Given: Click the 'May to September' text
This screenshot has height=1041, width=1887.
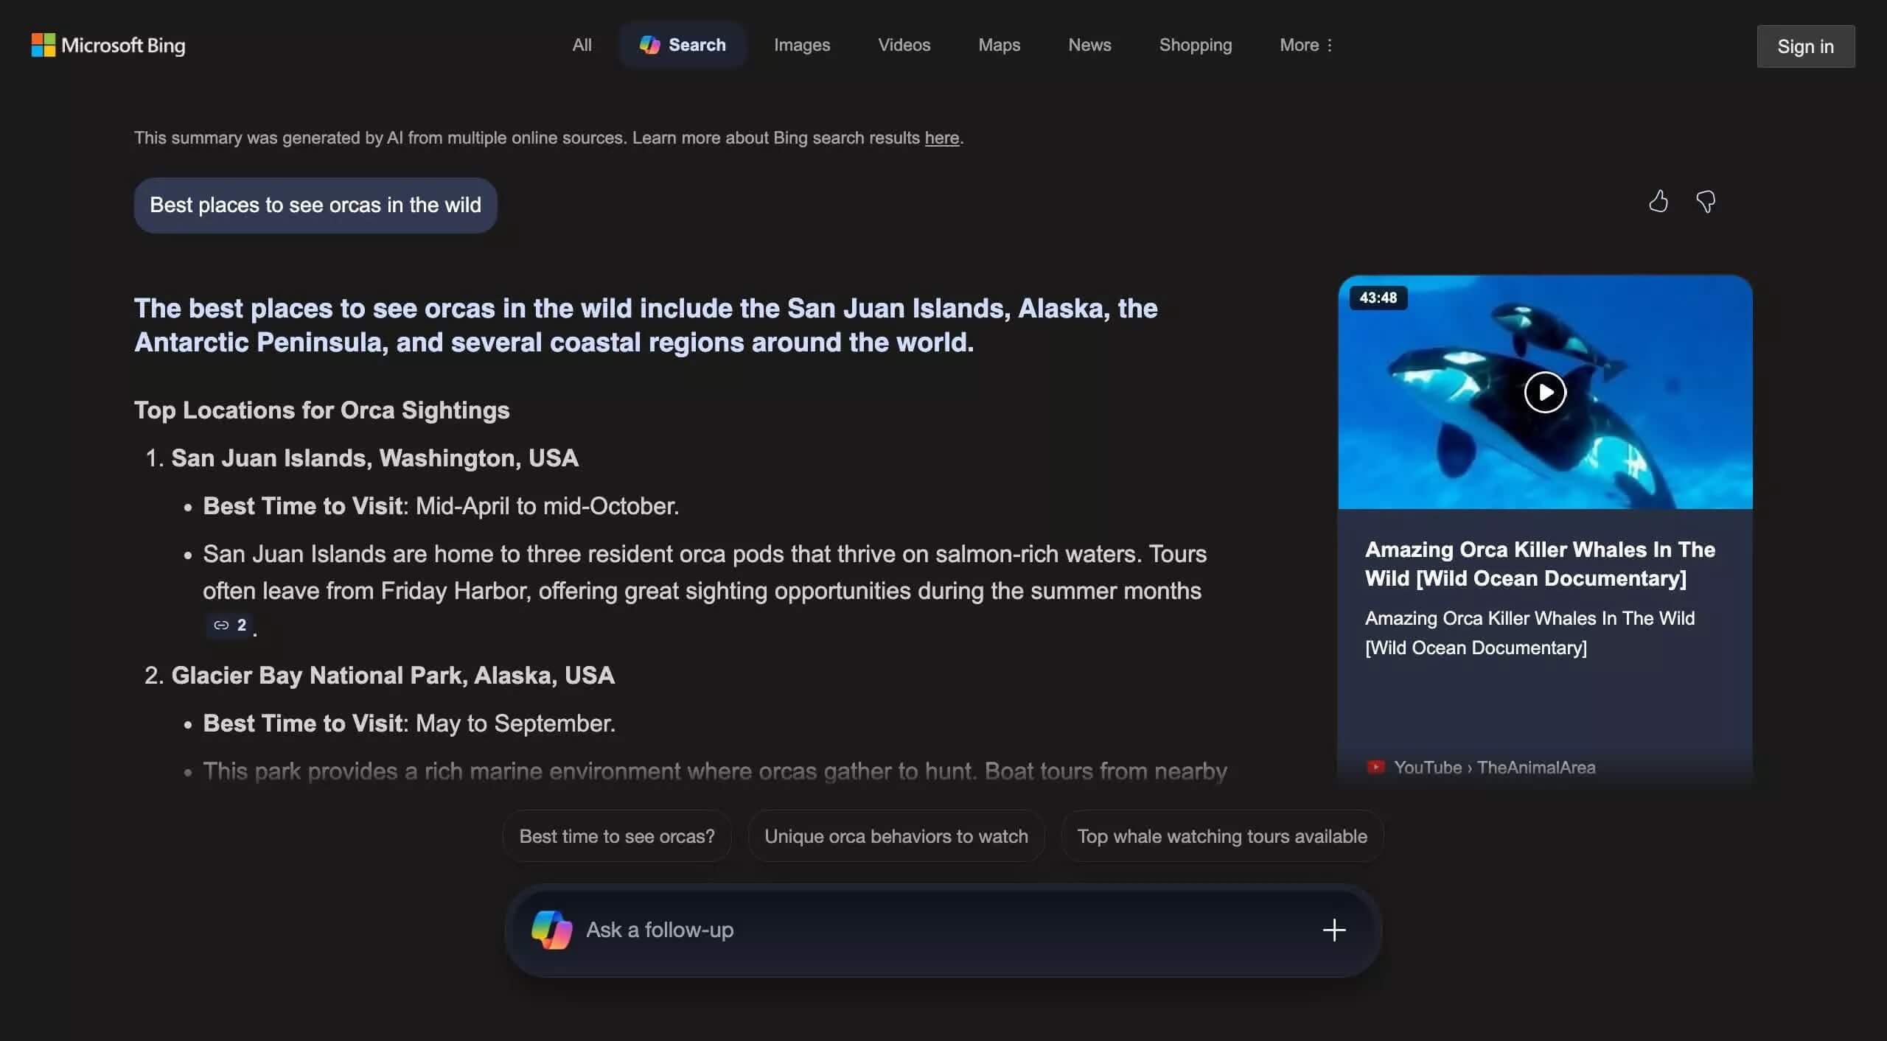Looking at the screenshot, I should coord(515,723).
